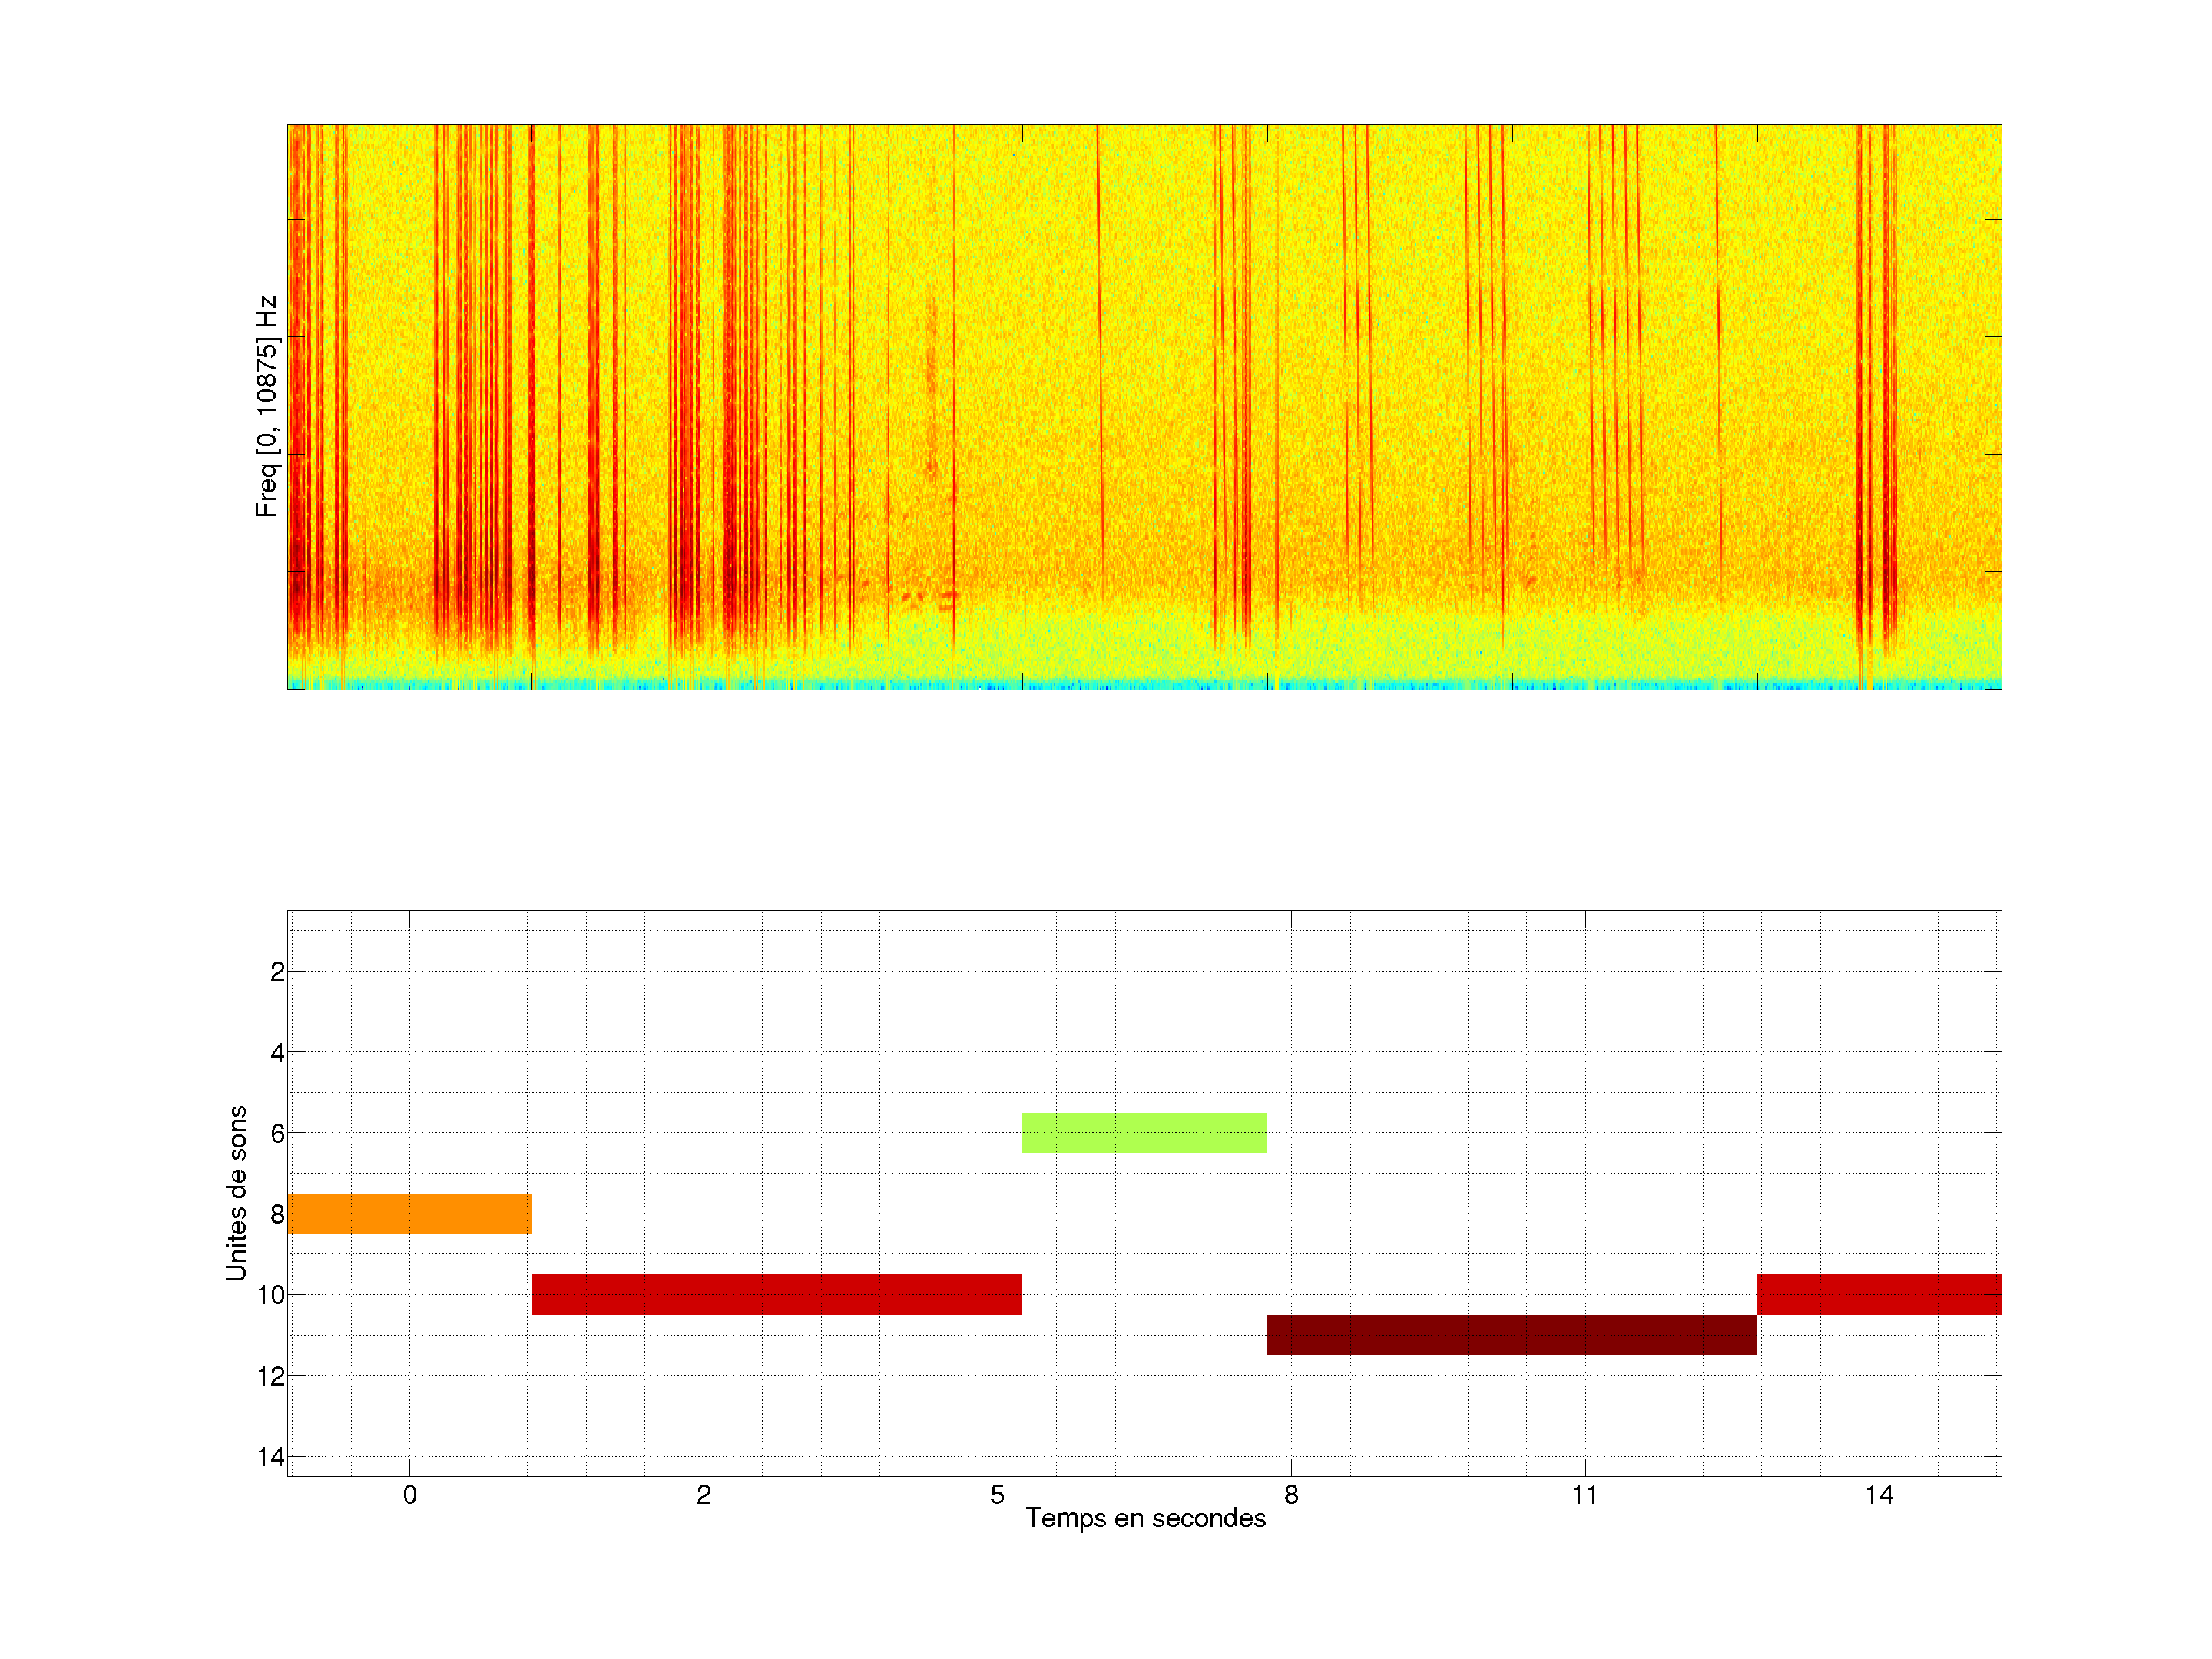Viewport: 2212px width, 1659px height.
Task: Click the orange bar at sound unit 8
Action: pos(409,1213)
